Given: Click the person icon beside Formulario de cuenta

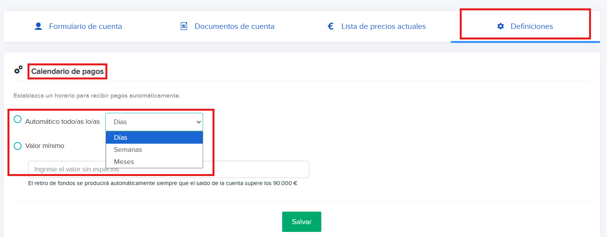Looking at the screenshot, I should [x=38, y=27].
